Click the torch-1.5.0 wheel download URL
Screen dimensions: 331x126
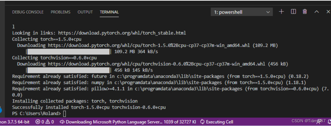click(149, 45)
